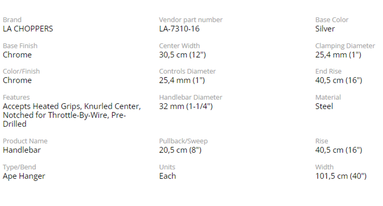Click the Rise label
Screen dimensions: 383x206
(x=321, y=141)
